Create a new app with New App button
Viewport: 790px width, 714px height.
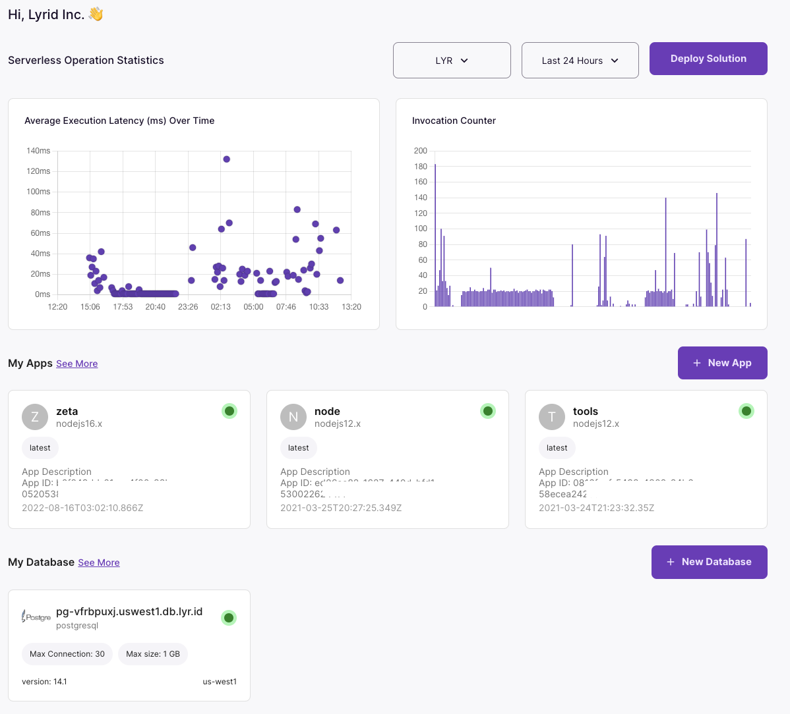(x=722, y=363)
